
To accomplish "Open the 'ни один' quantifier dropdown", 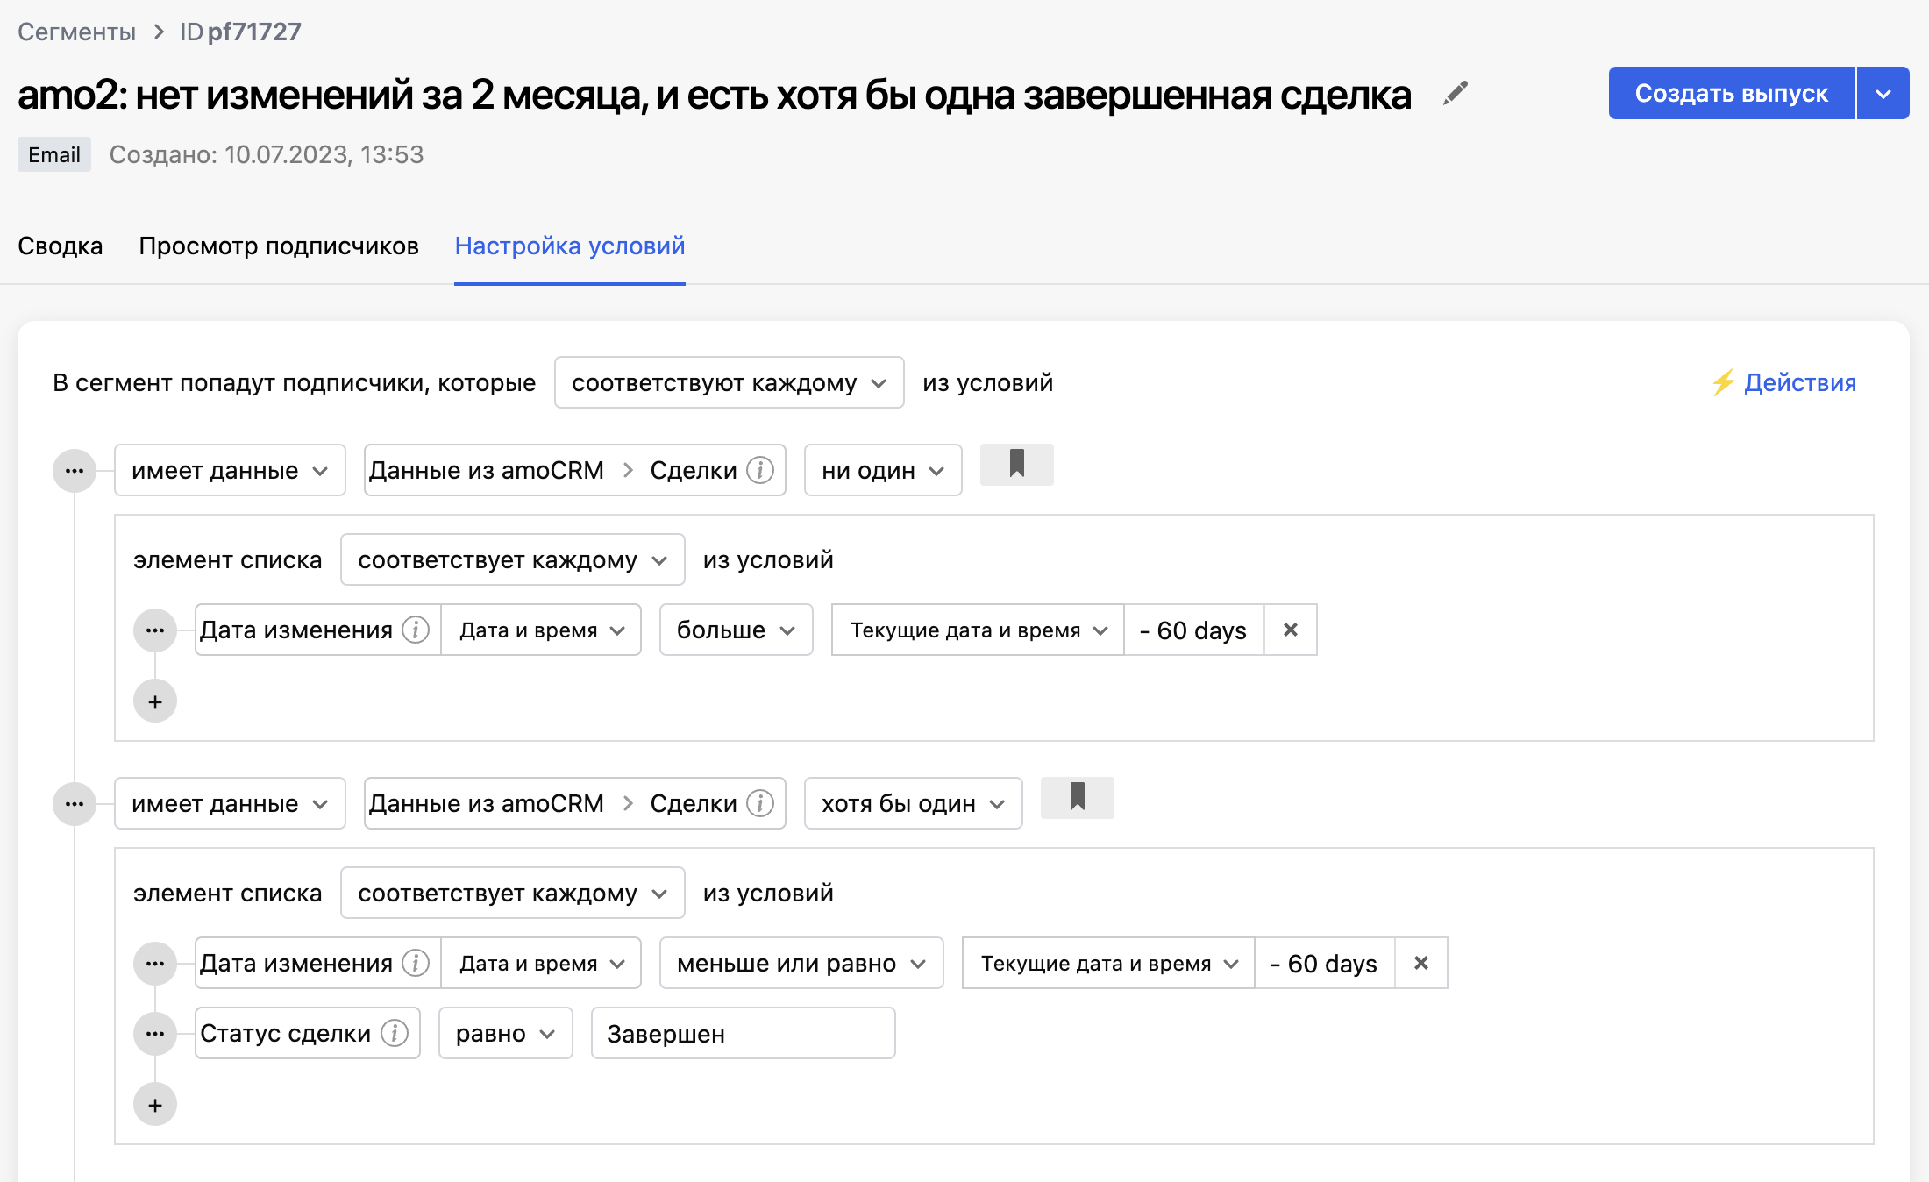I will pos(882,471).
